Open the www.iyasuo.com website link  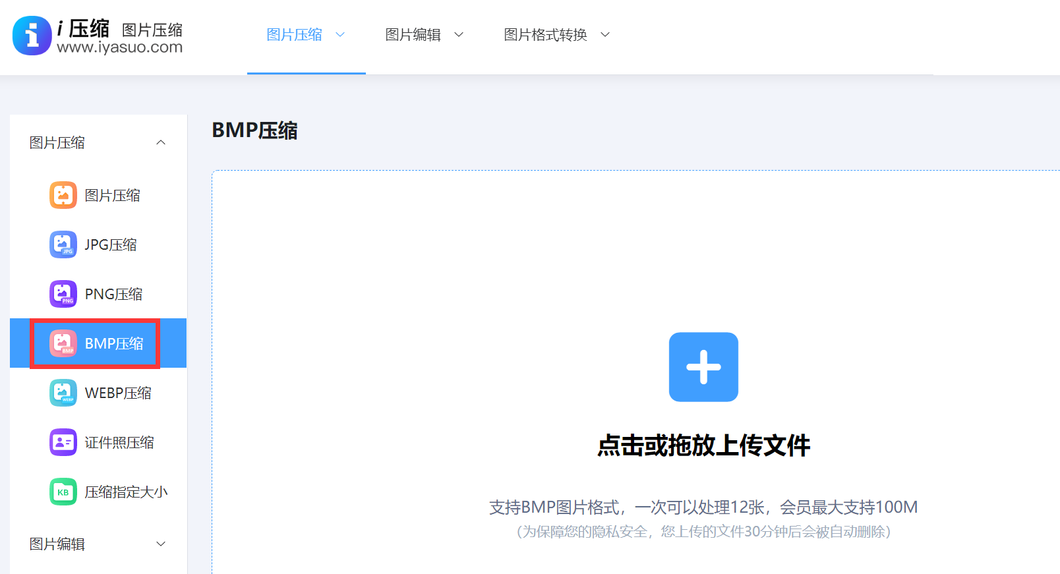[119, 47]
